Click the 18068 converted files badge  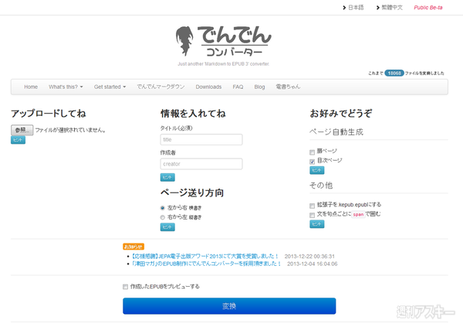394,73
